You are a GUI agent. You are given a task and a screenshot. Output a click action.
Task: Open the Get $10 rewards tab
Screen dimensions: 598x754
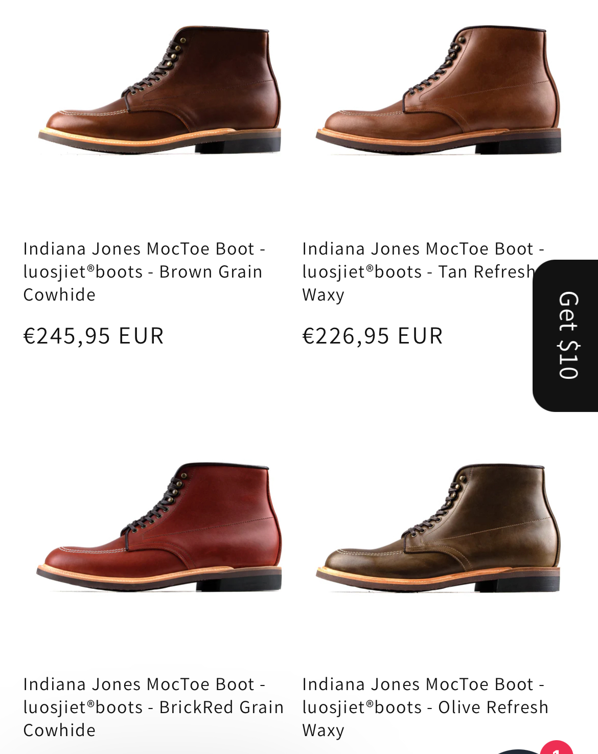click(x=566, y=335)
